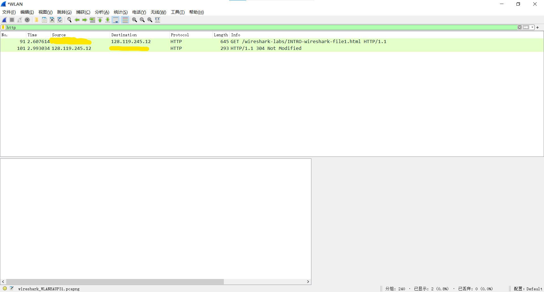
Task: Find a packet with magnifier icon
Action: tap(69, 20)
